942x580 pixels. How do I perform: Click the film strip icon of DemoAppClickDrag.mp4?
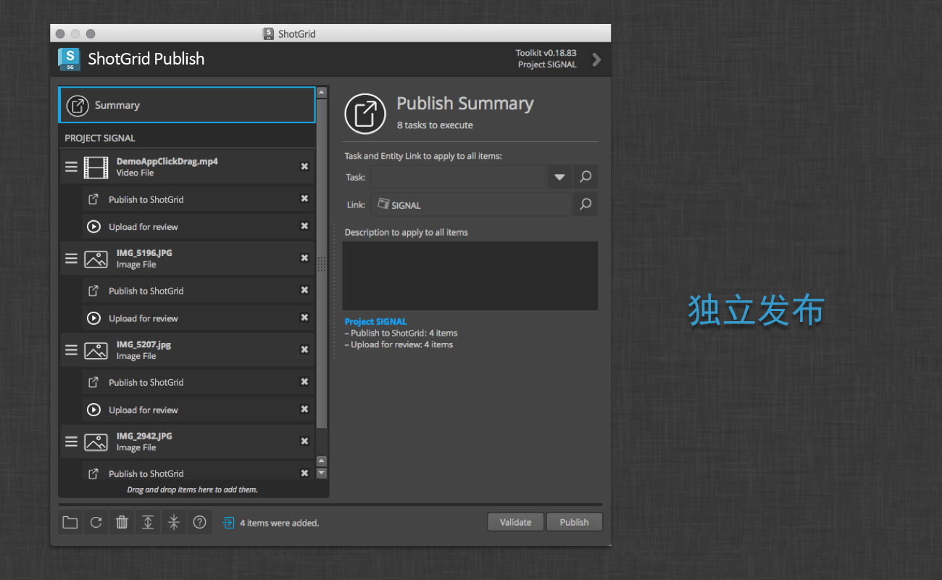click(96, 167)
